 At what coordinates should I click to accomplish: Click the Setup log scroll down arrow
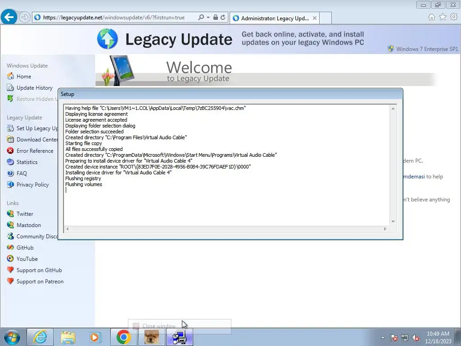click(x=393, y=222)
